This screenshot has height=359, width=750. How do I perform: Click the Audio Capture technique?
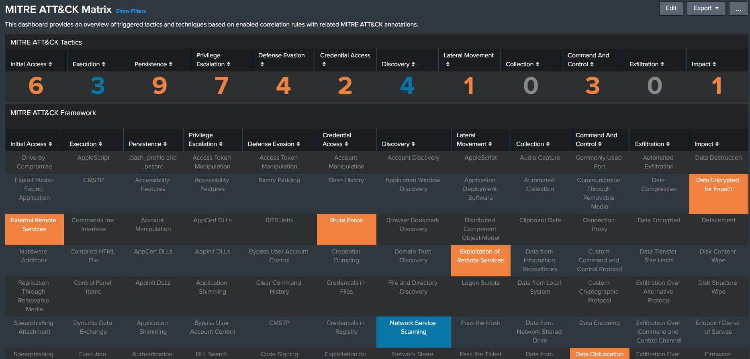click(x=540, y=158)
